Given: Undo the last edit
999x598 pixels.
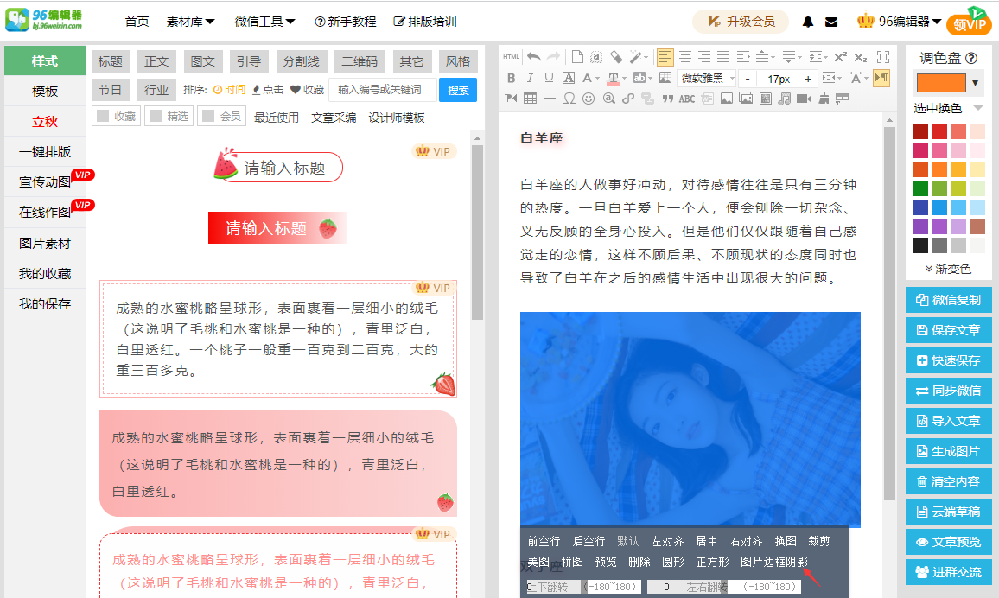Looking at the screenshot, I should pyautogui.click(x=534, y=57).
